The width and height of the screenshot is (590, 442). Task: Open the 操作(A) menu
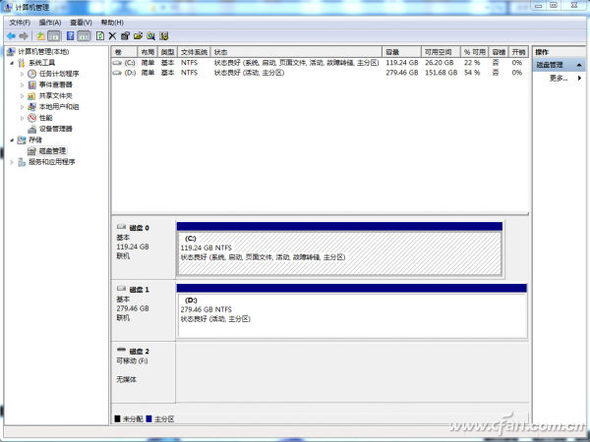(x=50, y=23)
